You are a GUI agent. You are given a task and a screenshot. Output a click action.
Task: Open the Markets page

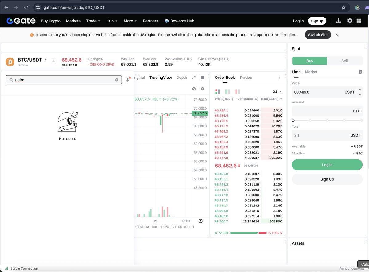73,21
